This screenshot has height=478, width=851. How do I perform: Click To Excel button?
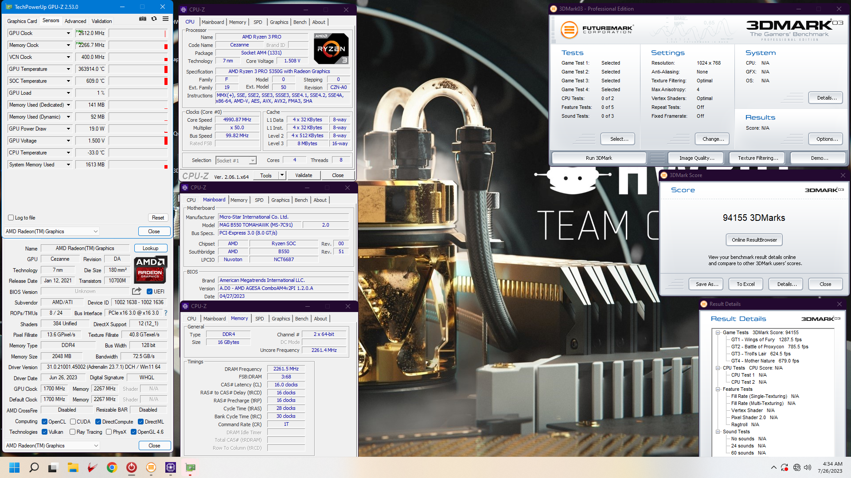(x=746, y=284)
